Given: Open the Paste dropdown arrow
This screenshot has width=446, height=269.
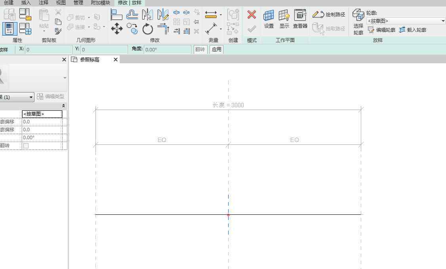Looking at the screenshot, I should point(44,30).
